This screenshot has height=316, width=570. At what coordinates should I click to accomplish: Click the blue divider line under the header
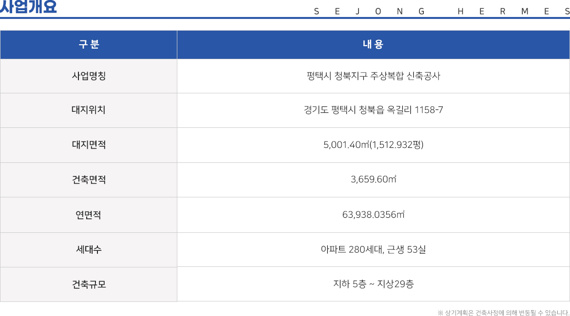[285, 18]
